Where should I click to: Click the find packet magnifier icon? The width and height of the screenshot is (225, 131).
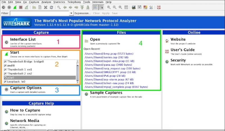click(59, 7)
